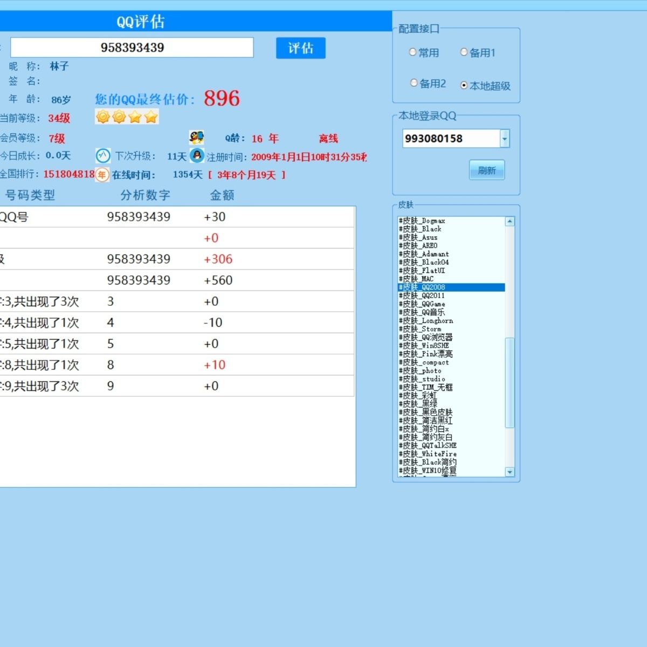The height and width of the screenshot is (647, 647).
Task: Click the last star level icon
Action: click(151, 116)
